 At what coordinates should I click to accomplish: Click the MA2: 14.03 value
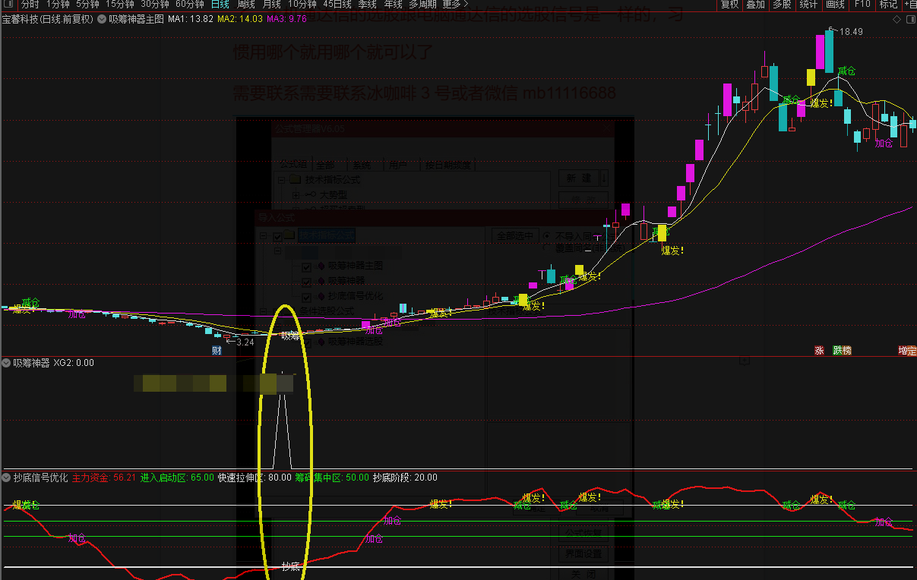[x=240, y=19]
